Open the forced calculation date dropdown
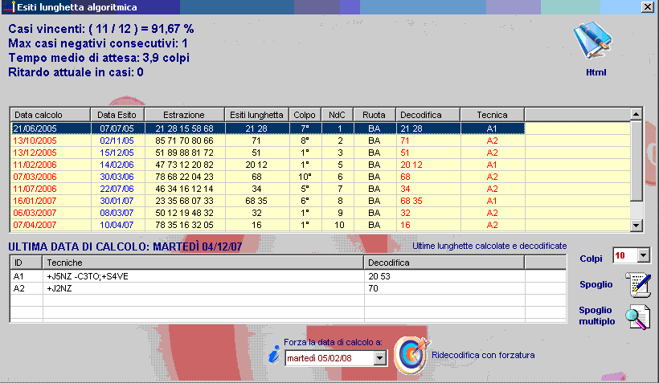 tap(380, 358)
